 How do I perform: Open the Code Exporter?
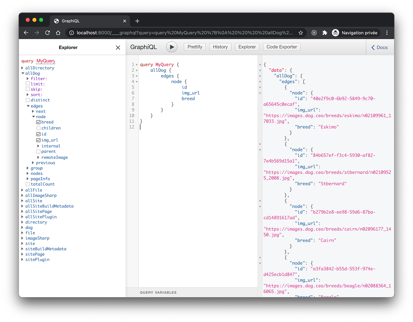282,47
